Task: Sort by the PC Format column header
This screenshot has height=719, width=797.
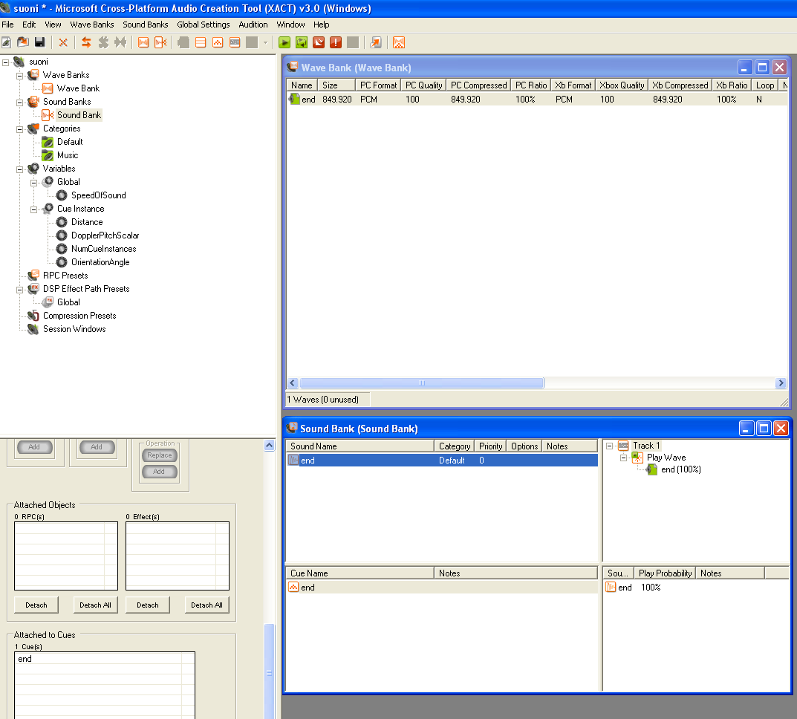Action: [378, 85]
